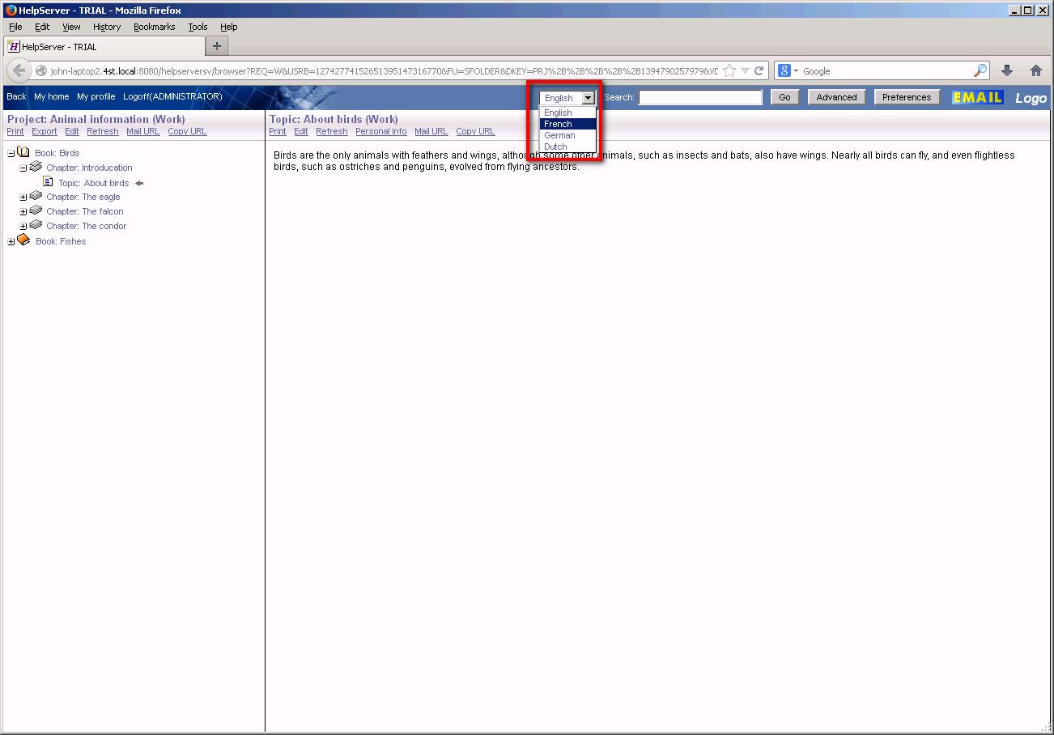Expand the Book: Fishes tree node

pyautogui.click(x=10, y=240)
